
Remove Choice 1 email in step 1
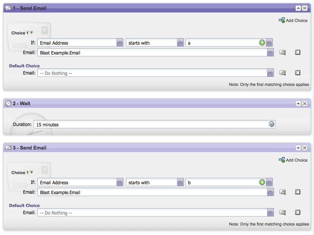point(298,53)
